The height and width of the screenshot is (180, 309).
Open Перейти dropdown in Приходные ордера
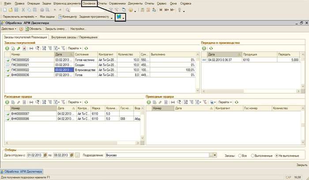tap(225, 102)
